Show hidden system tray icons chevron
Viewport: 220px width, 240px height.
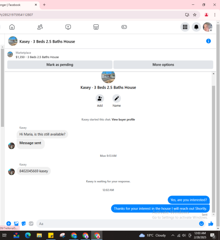pyautogui.click(x=173, y=235)
